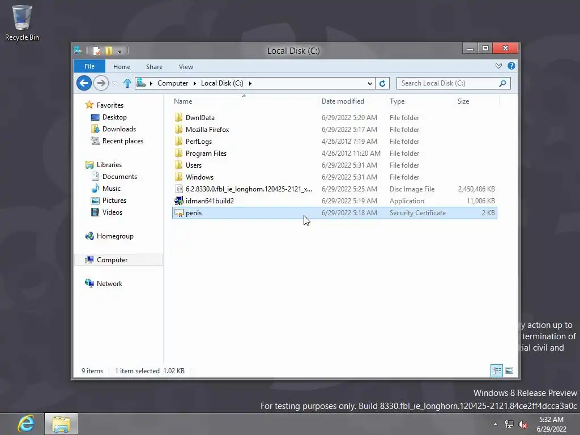
Task: Open the Customize Quick Access Toolbar dropdown
Action: tap(120, 51)
